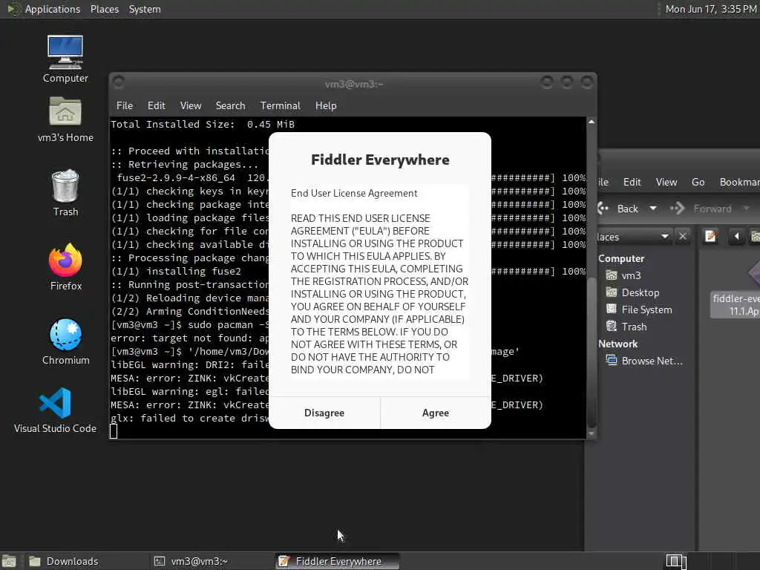
Task: Open file manager Bookmarks menu
Action: click(x=738, y=183)
